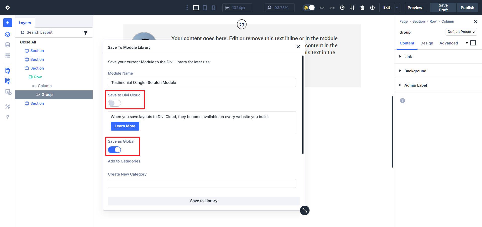
Task: Open the editing history clock icon
Action: 342,8
